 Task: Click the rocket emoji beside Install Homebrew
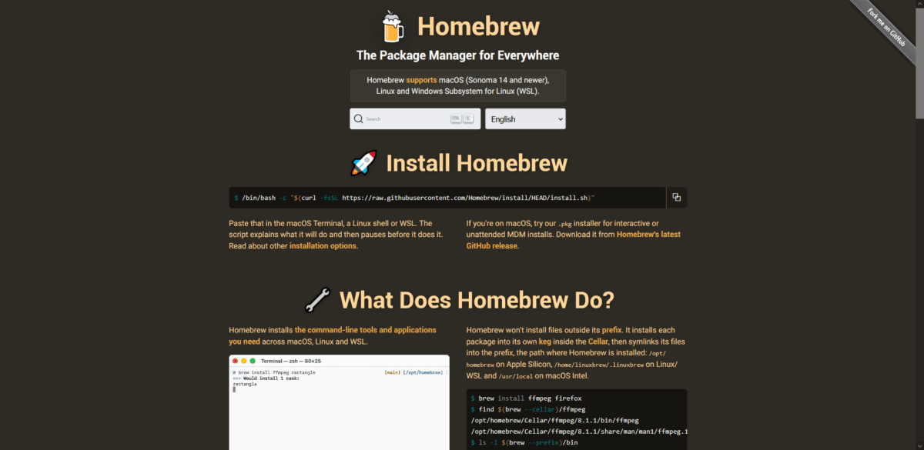tap(364, 163)
